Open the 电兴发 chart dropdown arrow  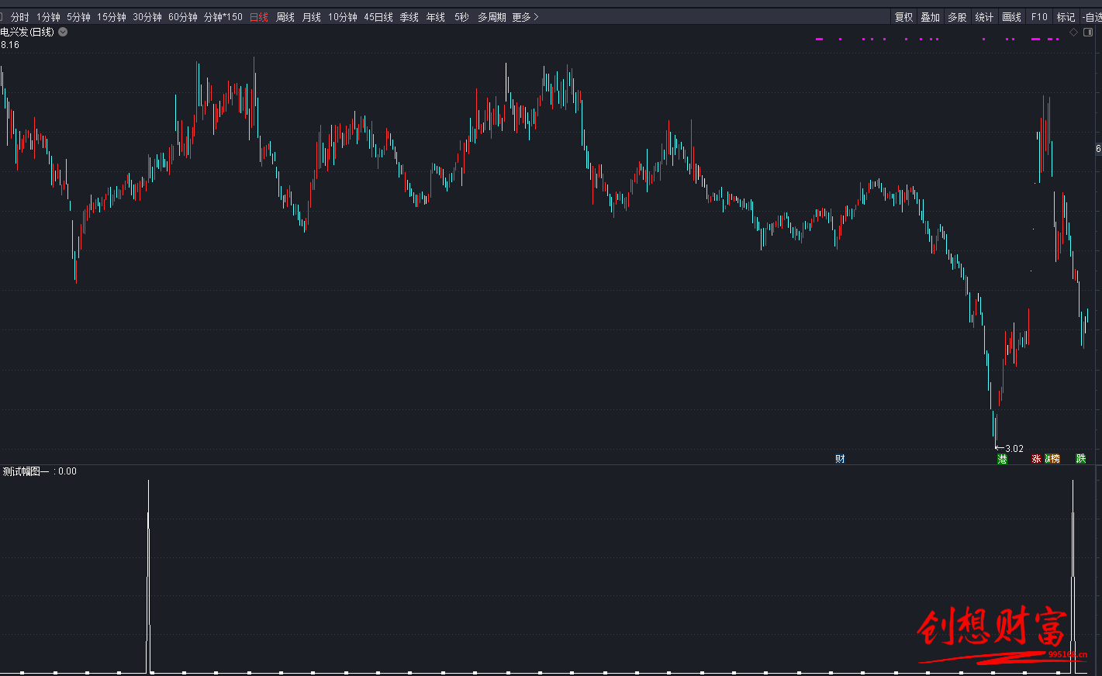(63, 32)
